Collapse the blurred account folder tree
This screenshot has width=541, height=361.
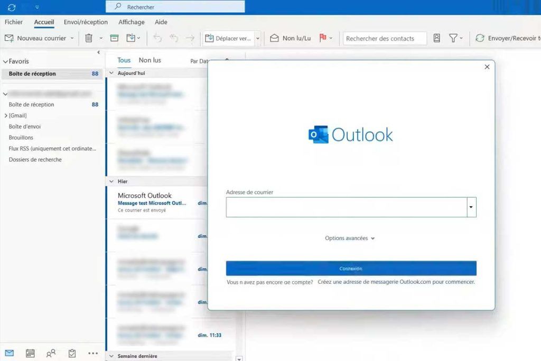click(x=5, y=94)
